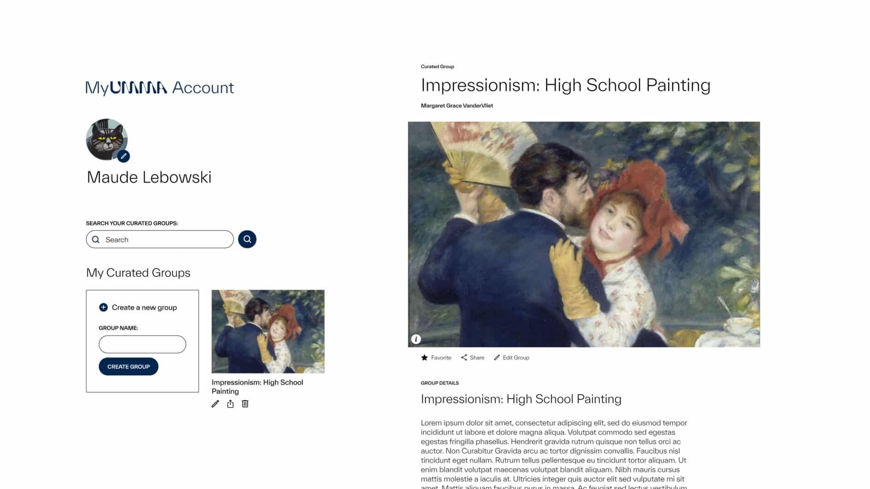Toggle Favorite on the curated group
Image resolution: width=870 pixels, height=489 pixels.
(436, 357)
